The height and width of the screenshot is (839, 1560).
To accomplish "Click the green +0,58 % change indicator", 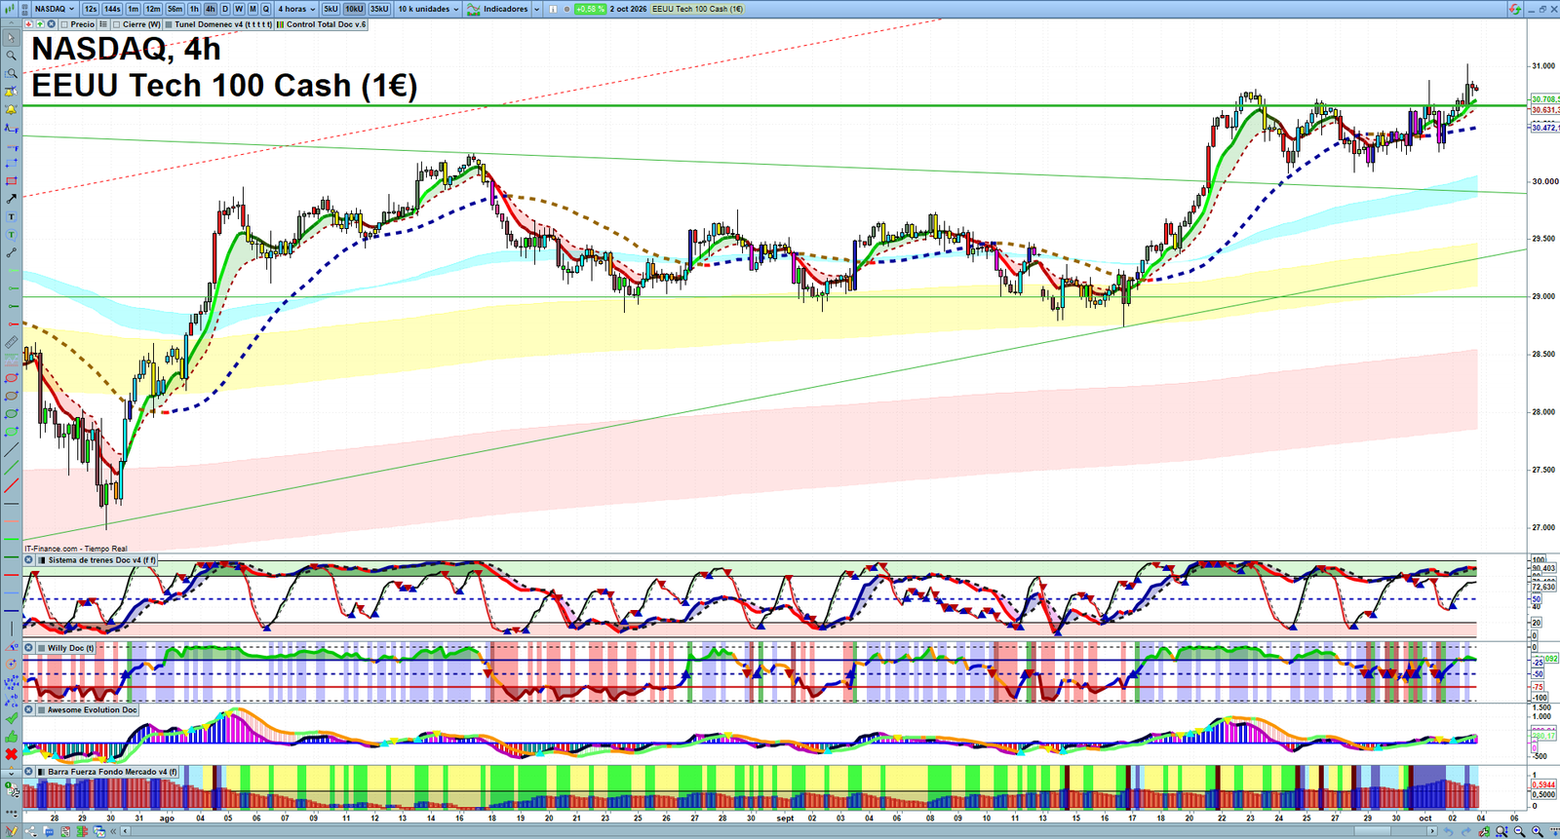I will click(x=590, y=9).
